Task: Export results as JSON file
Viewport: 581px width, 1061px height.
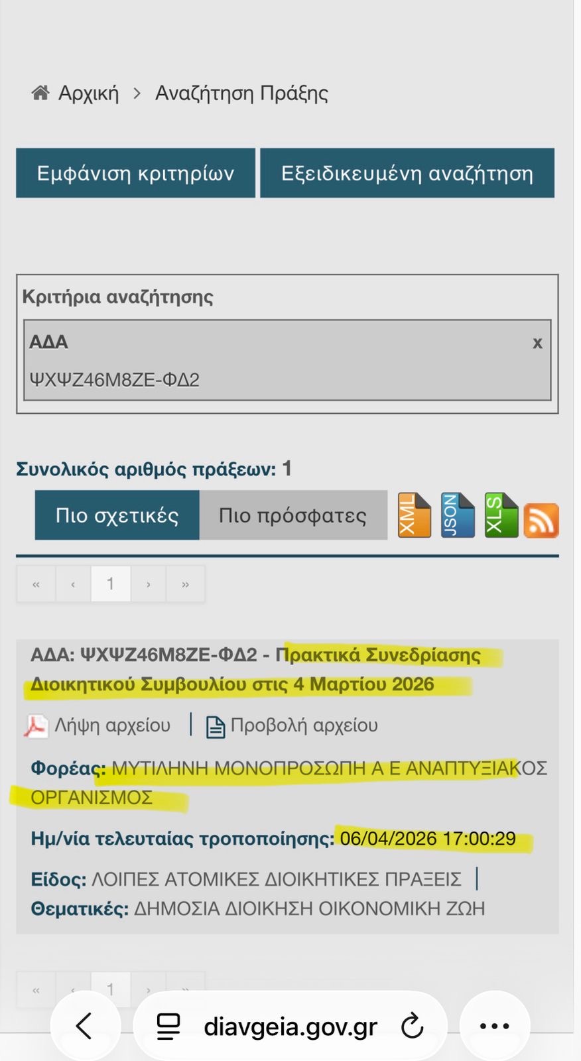Action: (x=458, y=515)
